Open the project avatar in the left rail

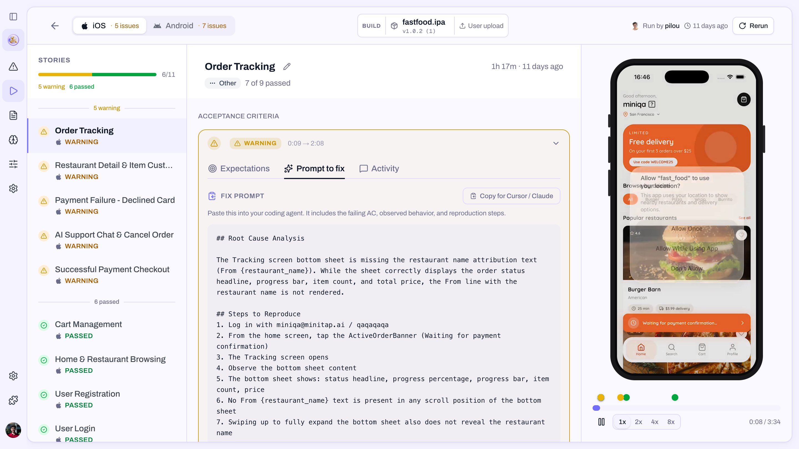pos(13,40)
